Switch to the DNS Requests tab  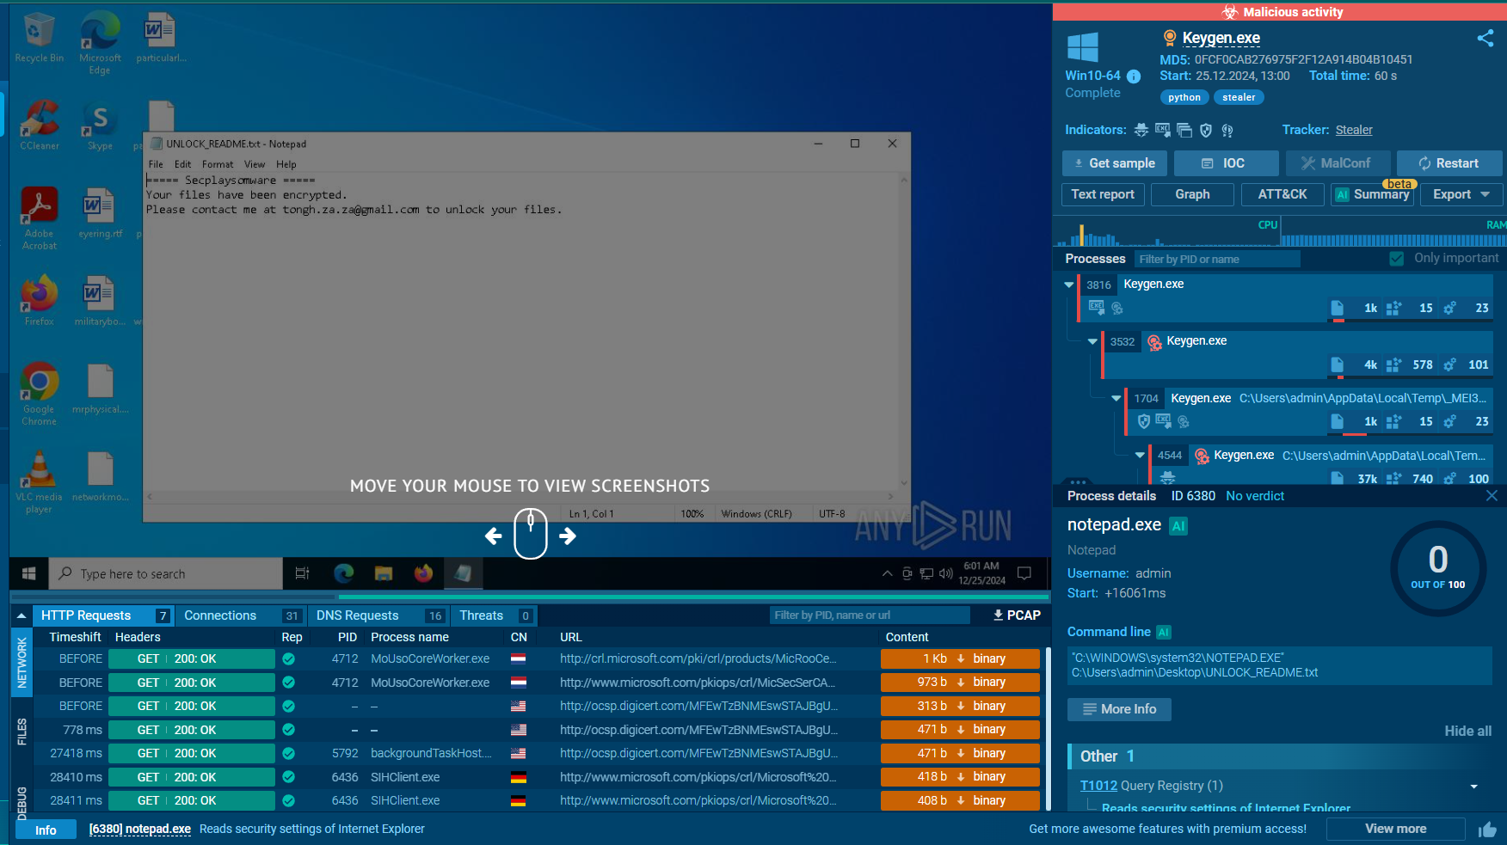click(379, 615)
